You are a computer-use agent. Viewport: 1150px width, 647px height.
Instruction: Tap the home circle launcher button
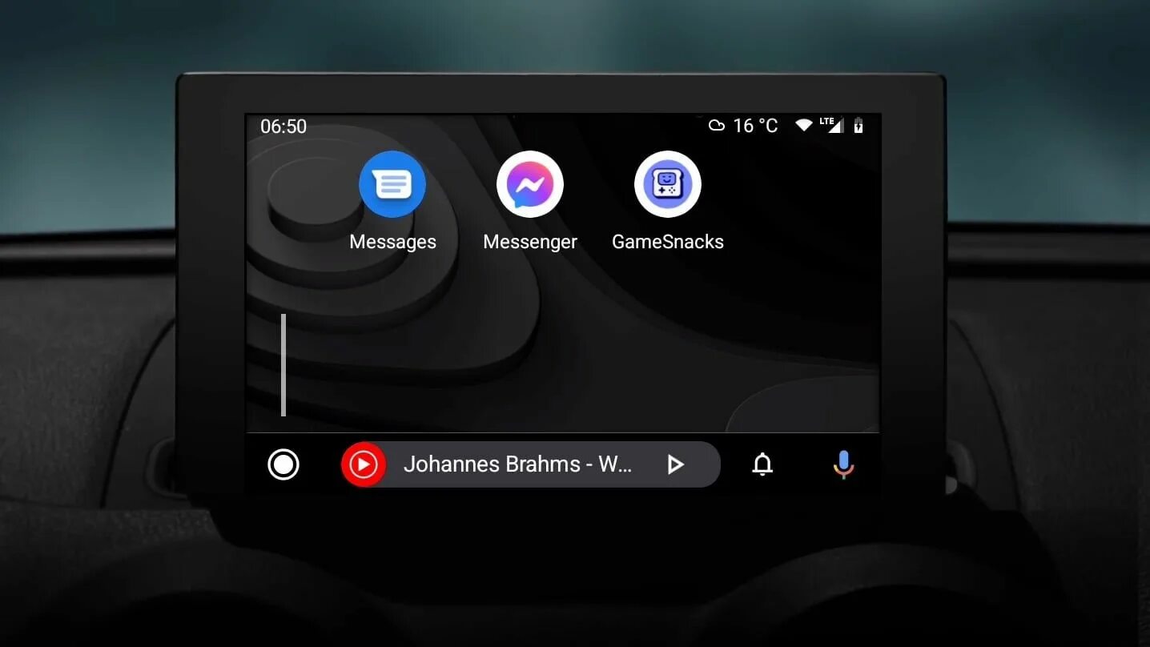(283, 464)
